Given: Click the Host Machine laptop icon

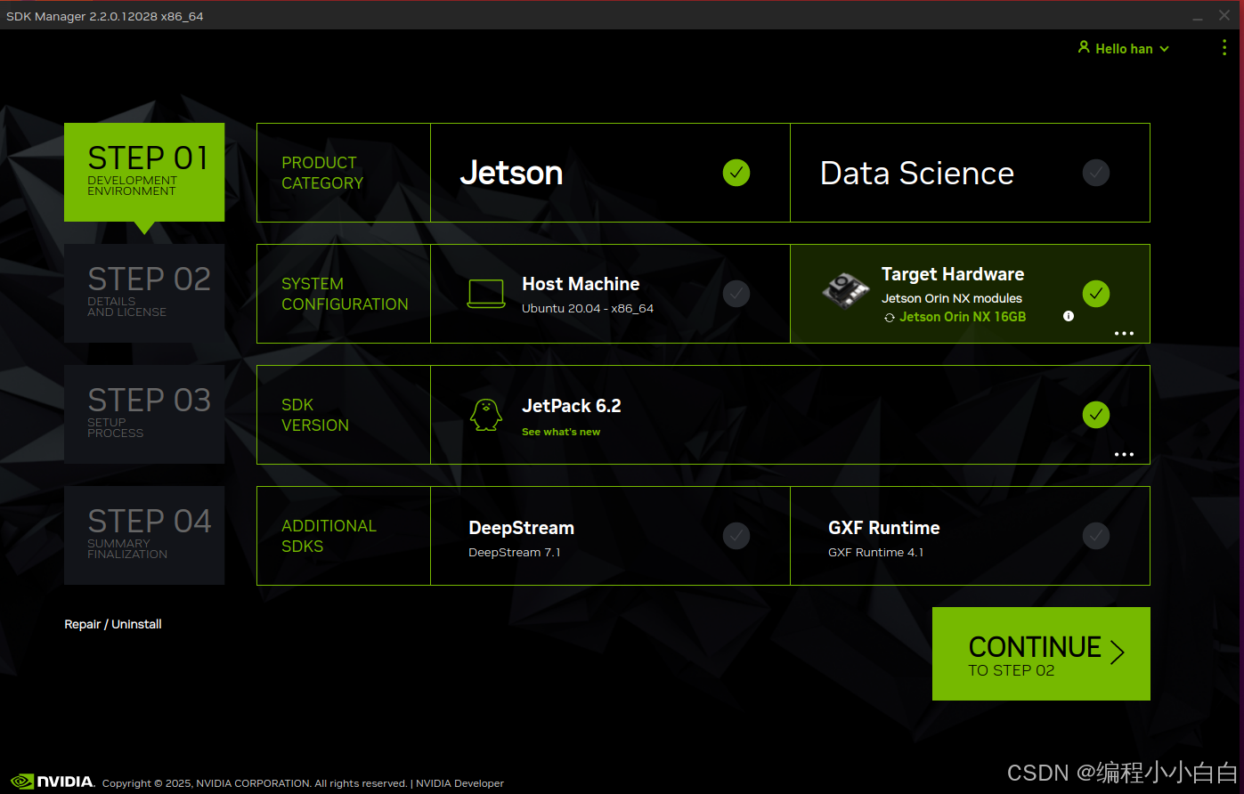Looking at the screenshot, I should (485, 292).
